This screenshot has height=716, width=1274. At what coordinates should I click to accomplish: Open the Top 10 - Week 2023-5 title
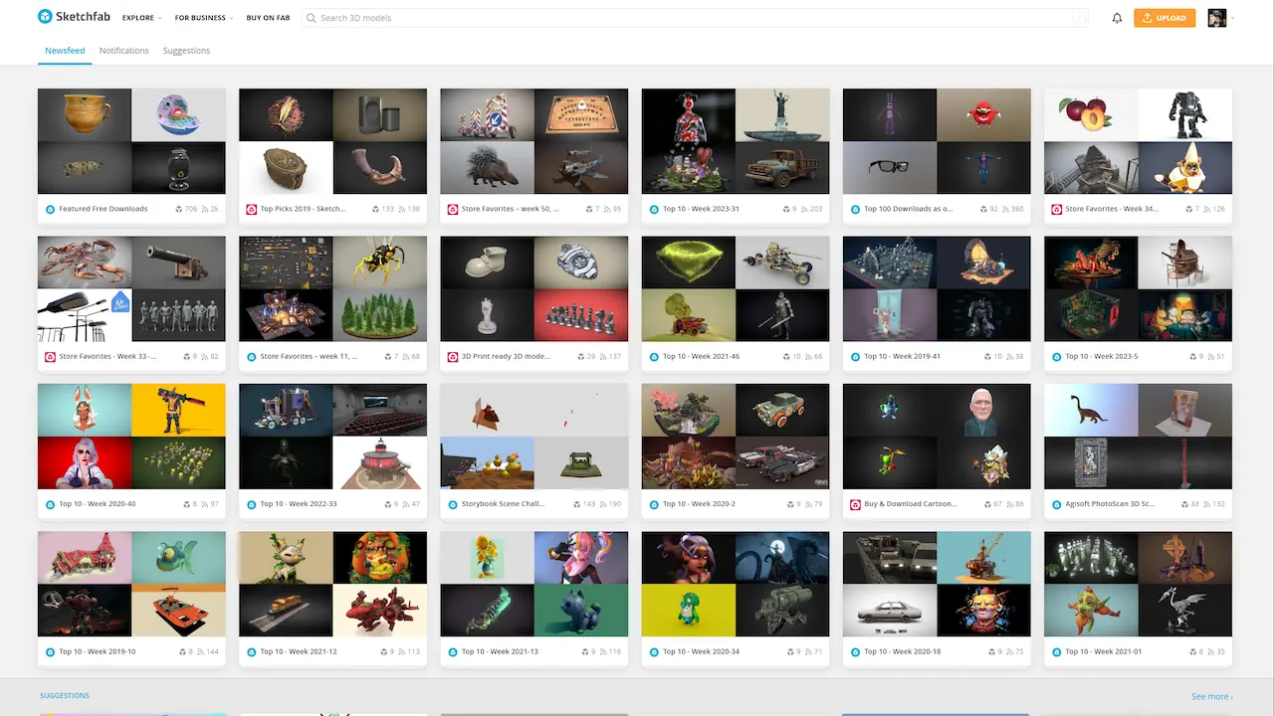tap(1102, 356)
